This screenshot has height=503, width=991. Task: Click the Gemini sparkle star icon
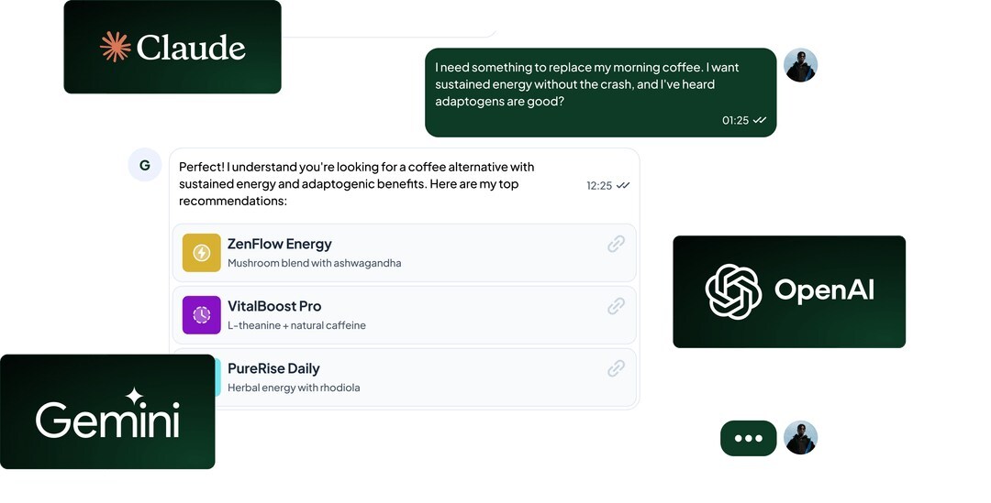click(x=135, y=397)
